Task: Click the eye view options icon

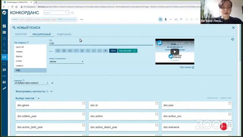Action: pyautogui.click(x=176, y=19)
